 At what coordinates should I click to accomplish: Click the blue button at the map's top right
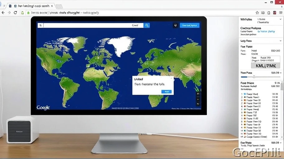click(189, 25)
